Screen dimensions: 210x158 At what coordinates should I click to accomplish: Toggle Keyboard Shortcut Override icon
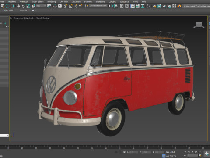pos(60,6)
